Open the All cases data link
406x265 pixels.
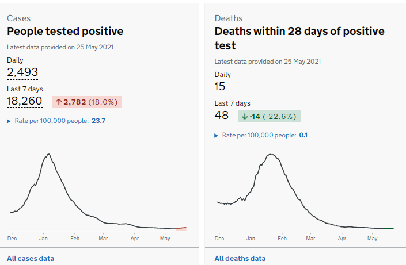pos(31,259)
